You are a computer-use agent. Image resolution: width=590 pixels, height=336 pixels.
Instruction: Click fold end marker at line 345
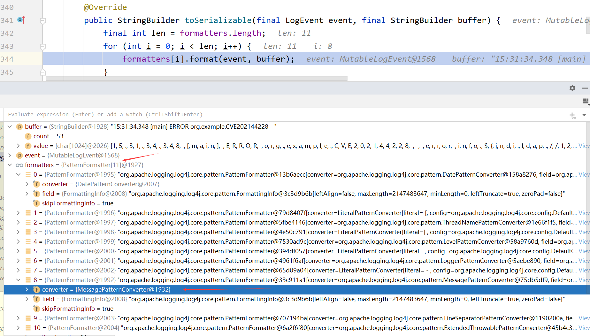pyautogui.click(x=43, y=73)
